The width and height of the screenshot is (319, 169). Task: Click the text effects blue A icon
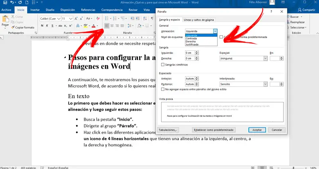(x=78, y=26)
